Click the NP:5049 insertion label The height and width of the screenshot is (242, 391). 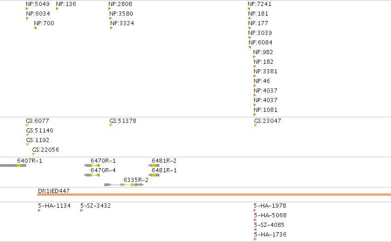click(x=38, y=4)
